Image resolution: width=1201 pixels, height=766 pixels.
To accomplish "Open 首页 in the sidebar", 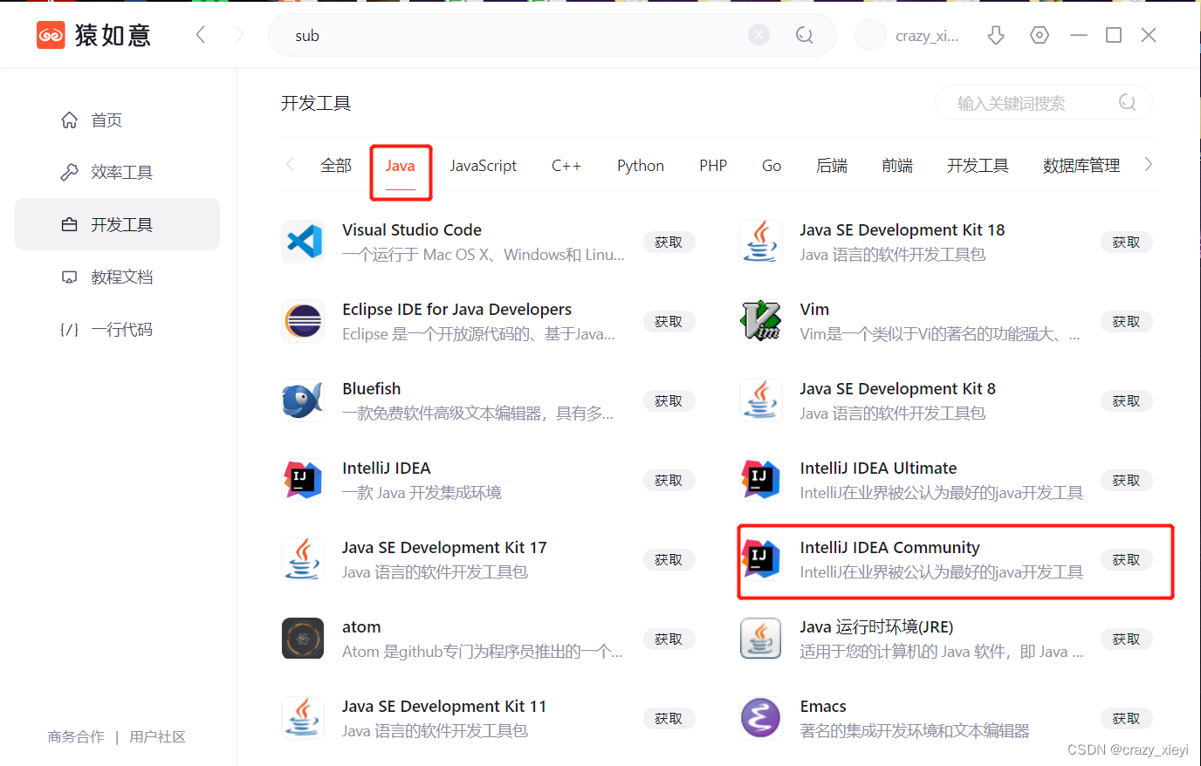I will (x=117, y=120).
